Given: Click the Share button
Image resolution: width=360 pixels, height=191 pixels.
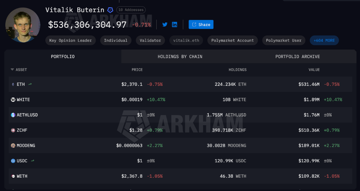Looking at the screenshot, I should 201,25.
